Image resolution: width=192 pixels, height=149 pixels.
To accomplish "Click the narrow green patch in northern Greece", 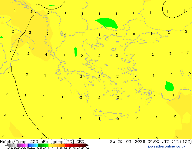I will pos(76,52).
